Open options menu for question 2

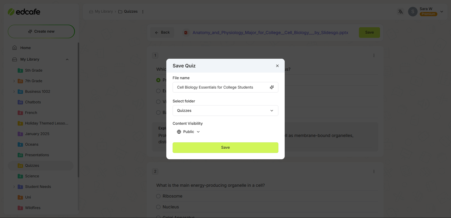point(374,171)
